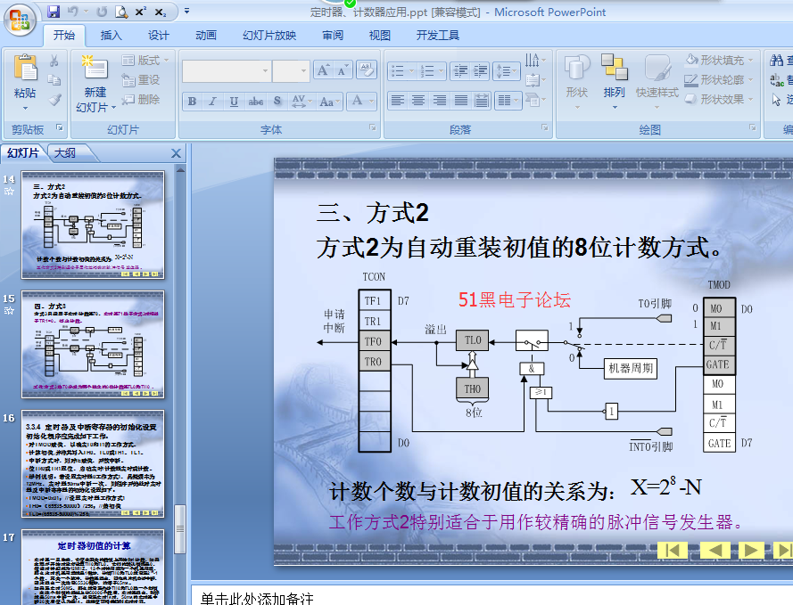Screen dimensions: 793x605
Task: Open the align text vertical options
Action: click(x=535, y=80)
